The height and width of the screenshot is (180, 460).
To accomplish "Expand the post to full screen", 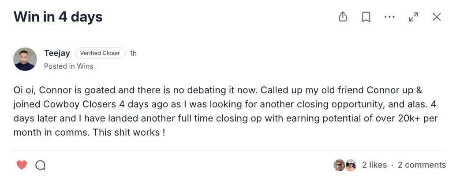I will [413, 17].
